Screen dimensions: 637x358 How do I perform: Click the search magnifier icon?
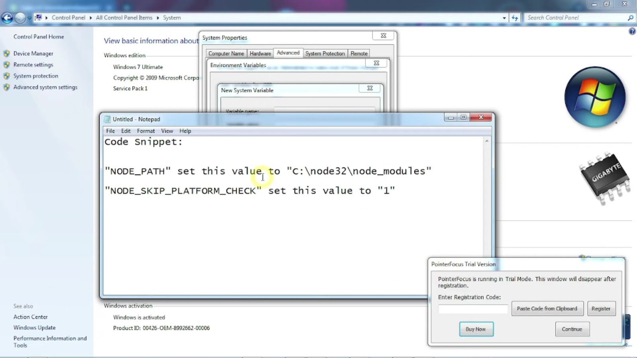click(x=630, y=18)
